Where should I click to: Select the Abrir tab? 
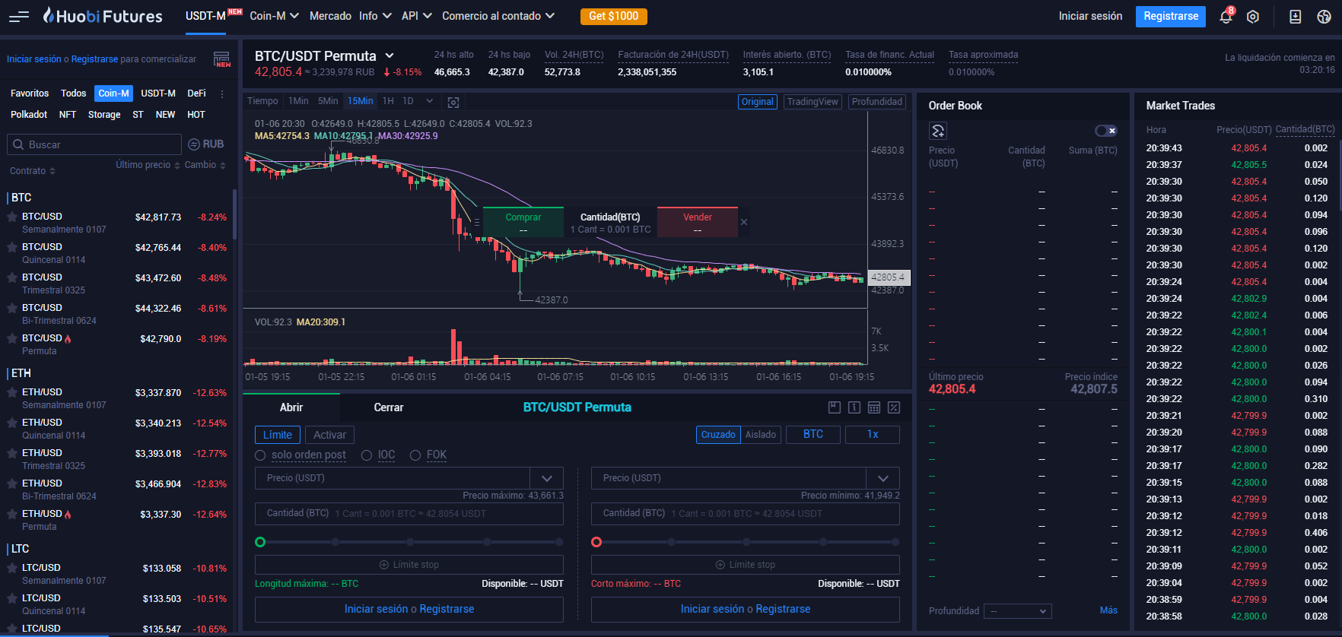(291, 407)
